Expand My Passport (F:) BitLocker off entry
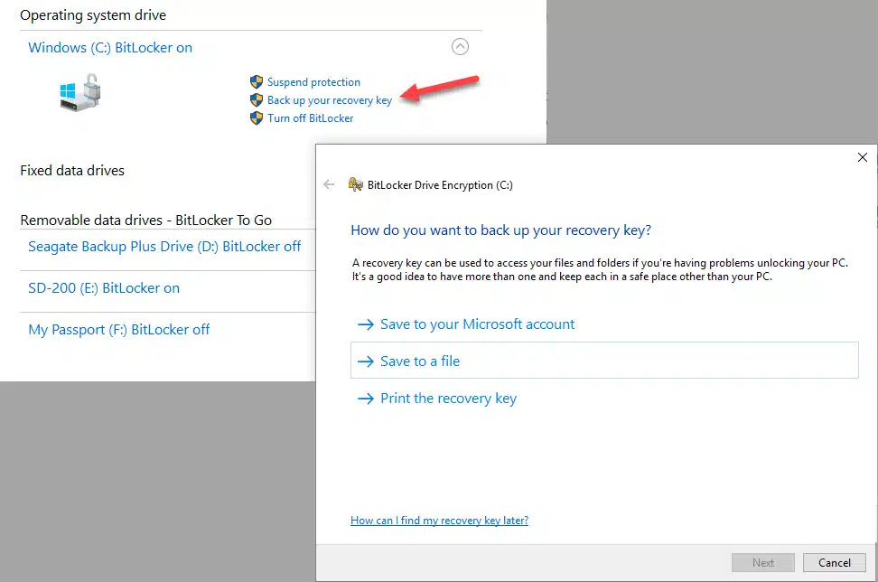 point(118,329)
